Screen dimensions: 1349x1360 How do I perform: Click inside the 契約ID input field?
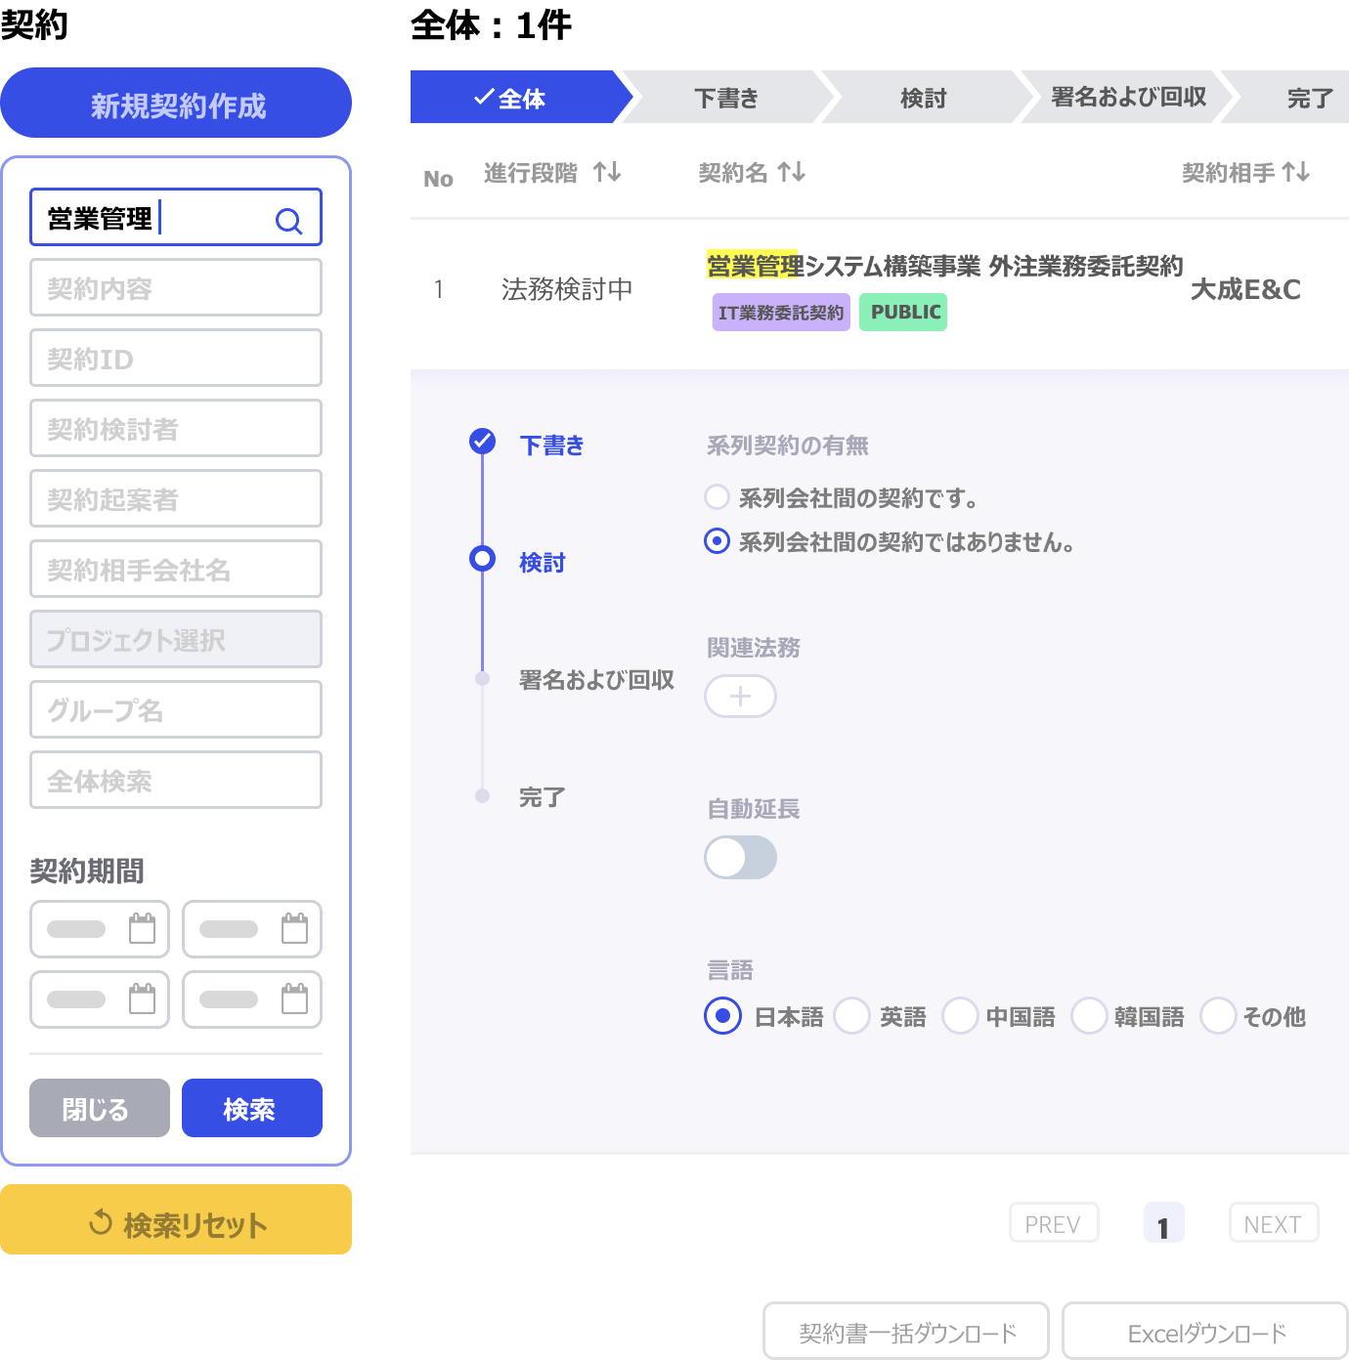point(176,358)
